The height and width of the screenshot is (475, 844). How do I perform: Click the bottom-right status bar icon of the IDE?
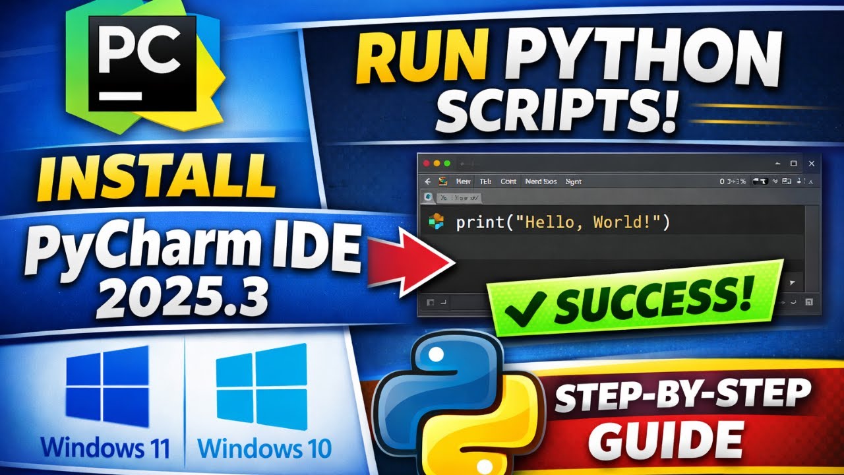pos(809,302)
